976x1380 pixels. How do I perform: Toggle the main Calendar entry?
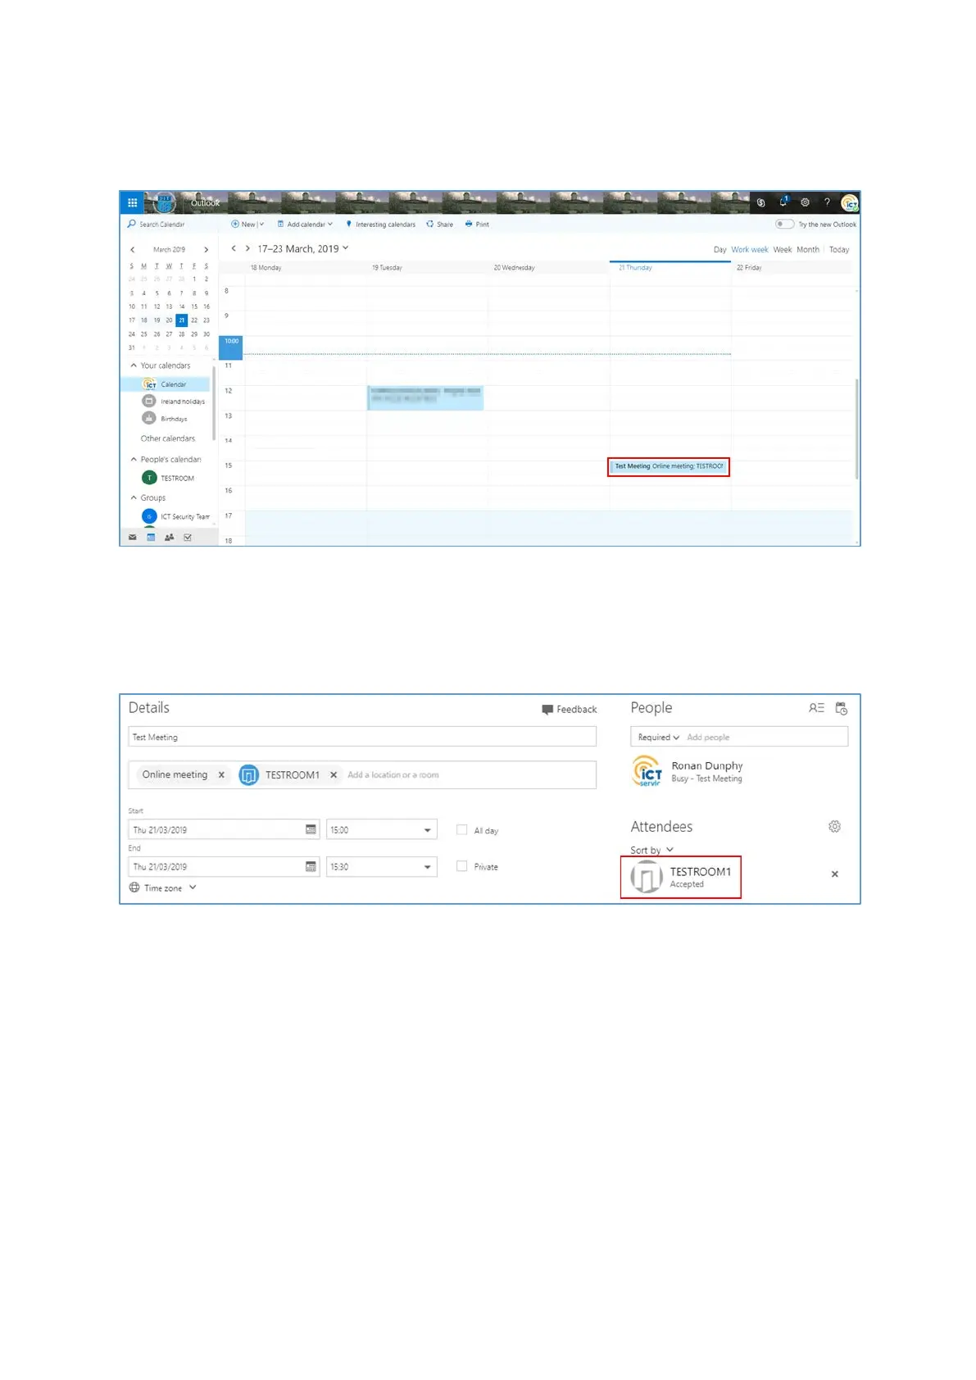click(166, 384)
